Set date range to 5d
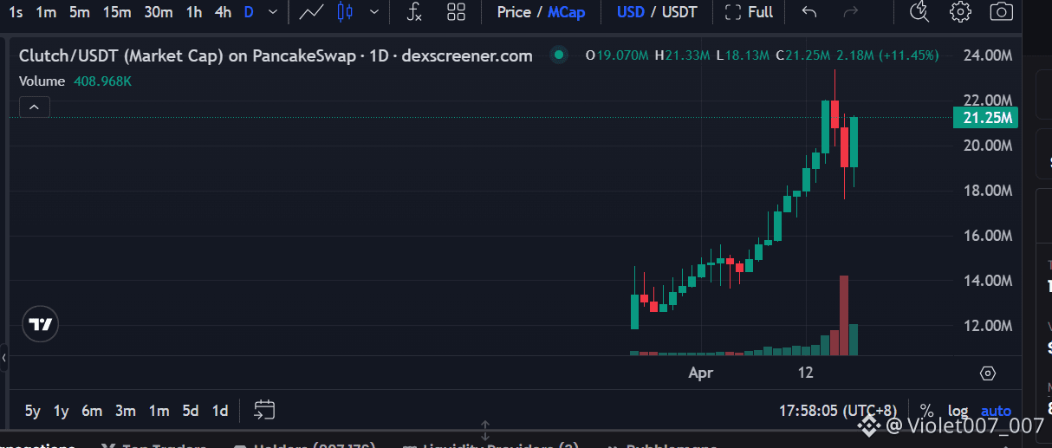The height and width of the screenshot is (448, 1052). 190,411
